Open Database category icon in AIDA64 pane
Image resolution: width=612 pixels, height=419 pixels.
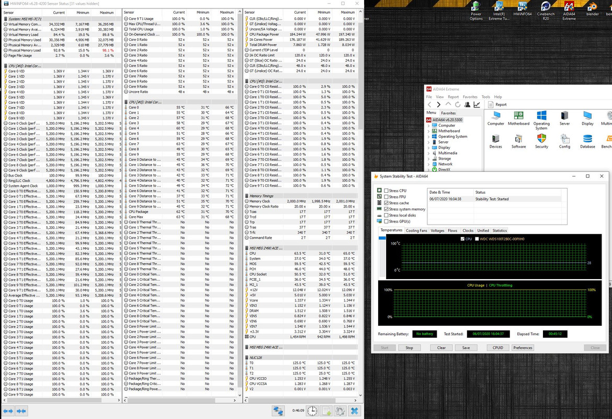[587, 141]
